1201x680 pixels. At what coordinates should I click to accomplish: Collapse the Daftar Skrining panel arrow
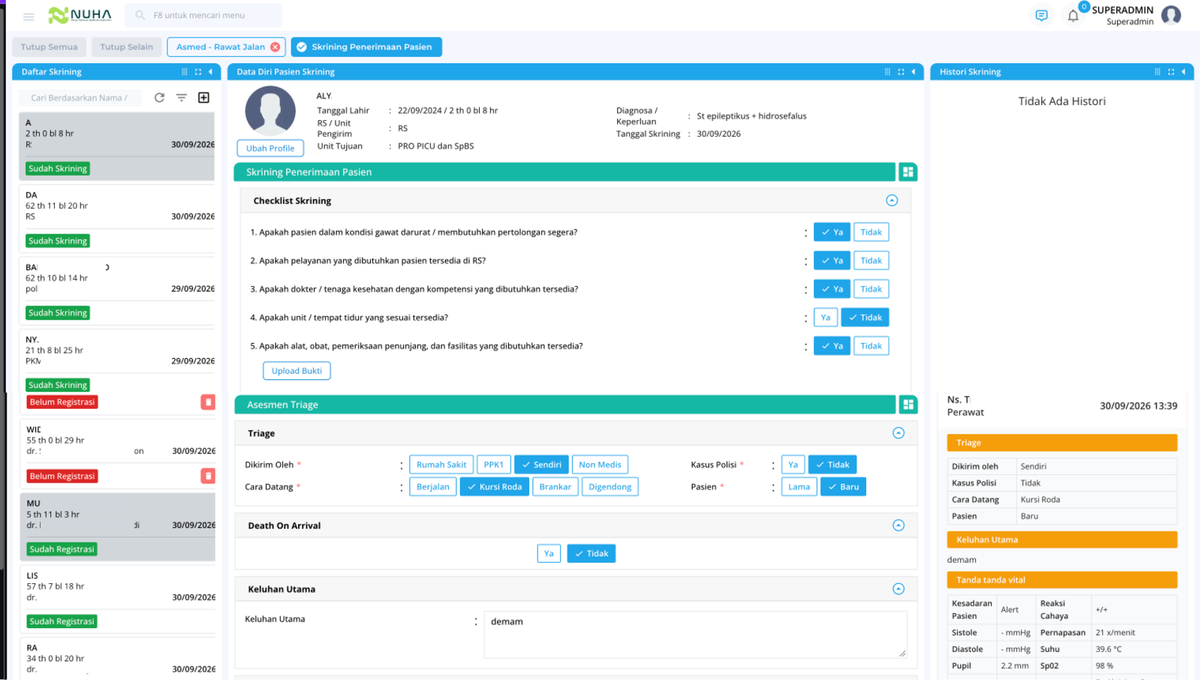(211, 72)
